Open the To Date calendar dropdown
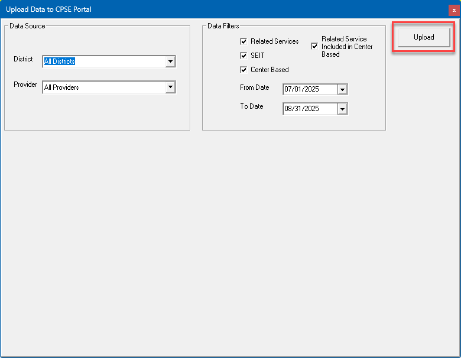 342,109
